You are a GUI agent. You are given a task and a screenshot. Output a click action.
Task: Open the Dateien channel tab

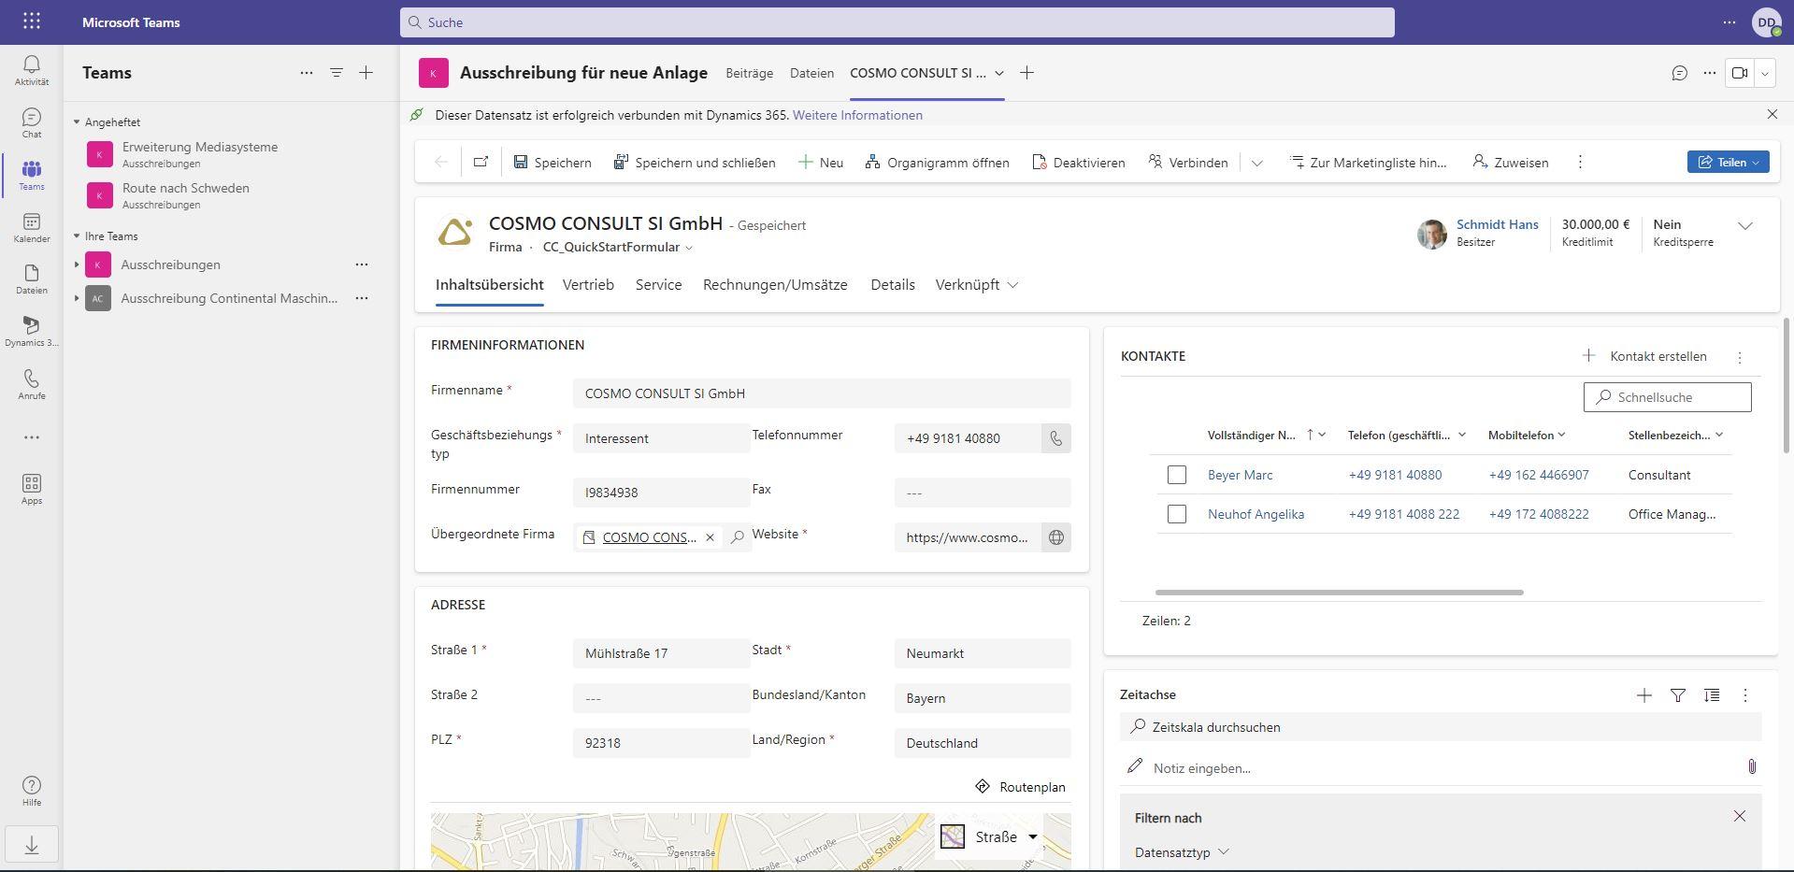coord(811,73)
